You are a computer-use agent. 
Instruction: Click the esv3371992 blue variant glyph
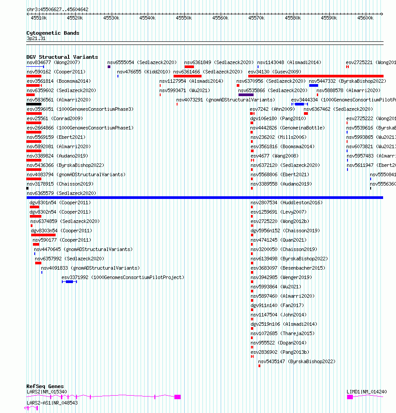[69, 282]
